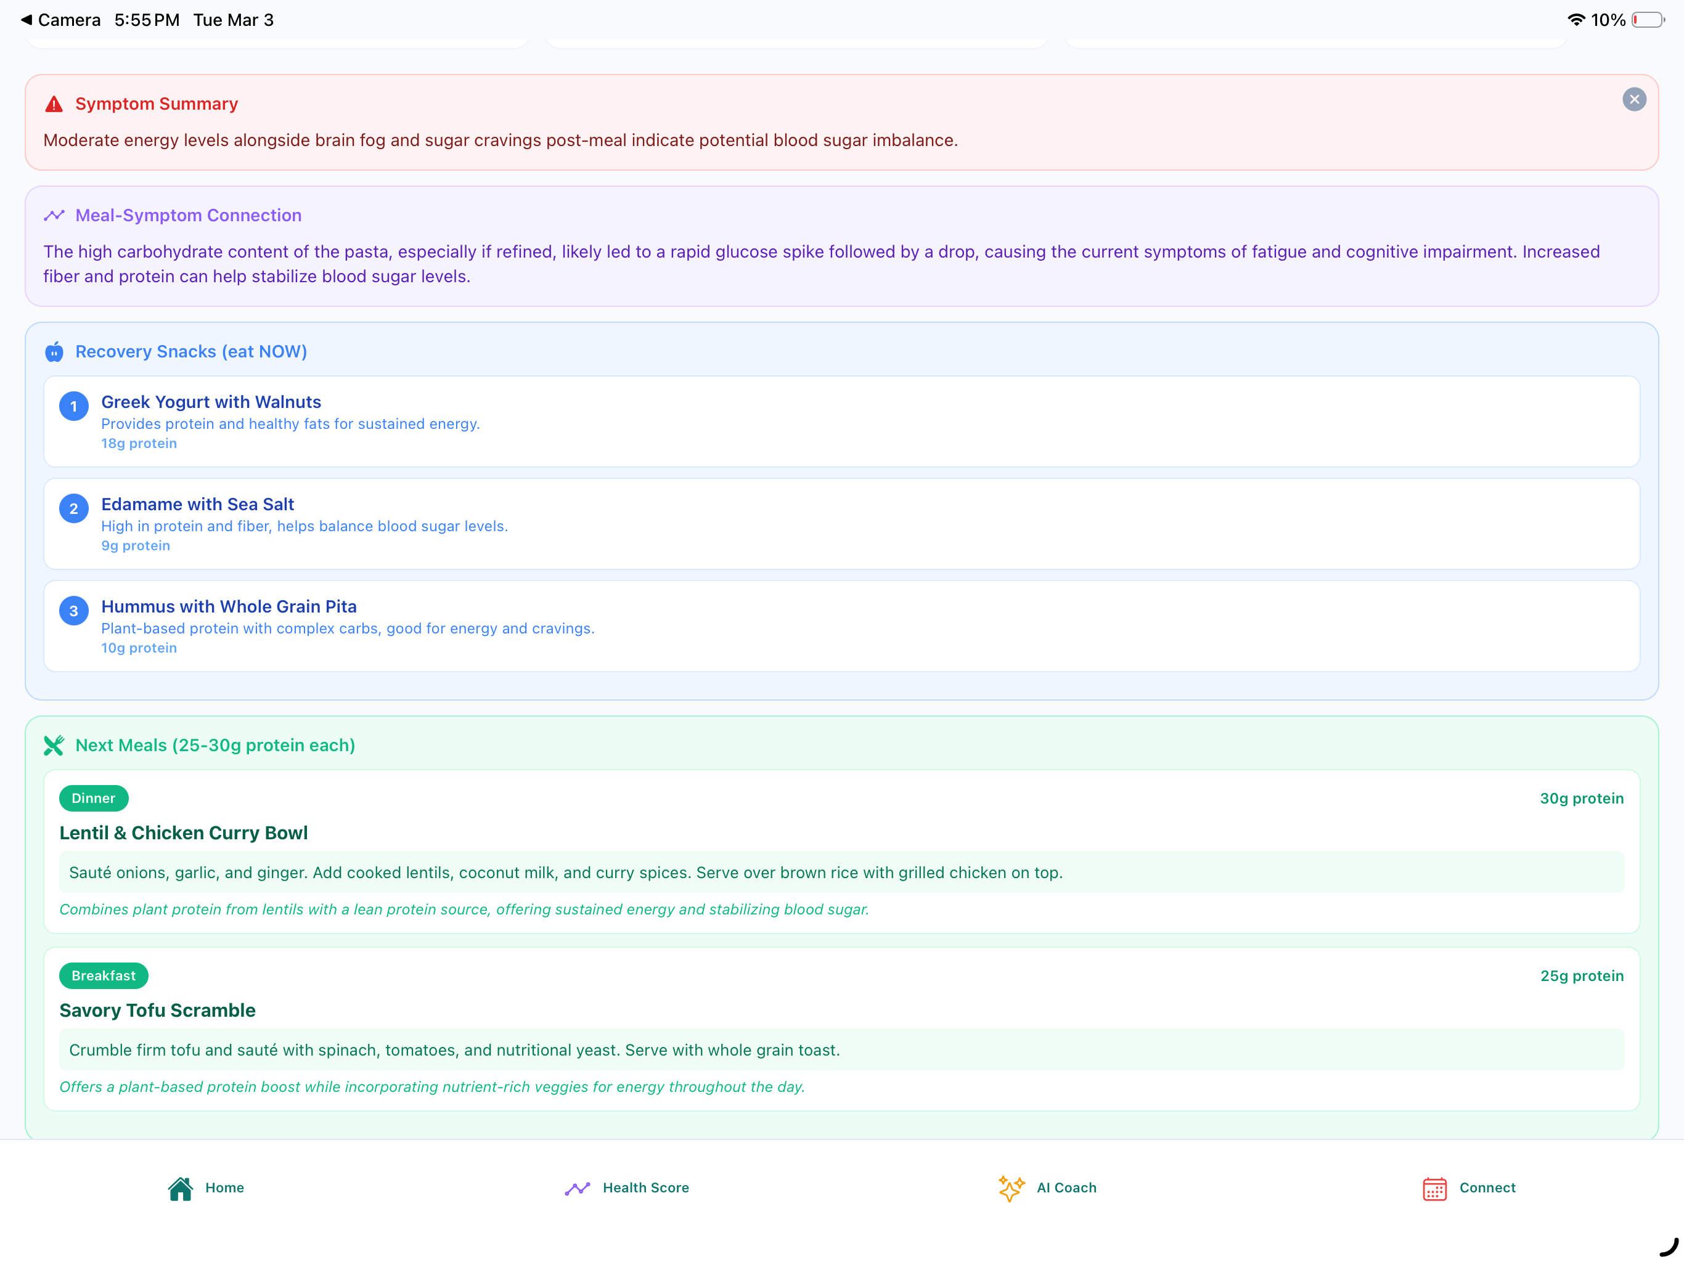Click the lentil curry recipe instructions
This screenshot has width=1684, height=1262.
click(x=841, y=873)
